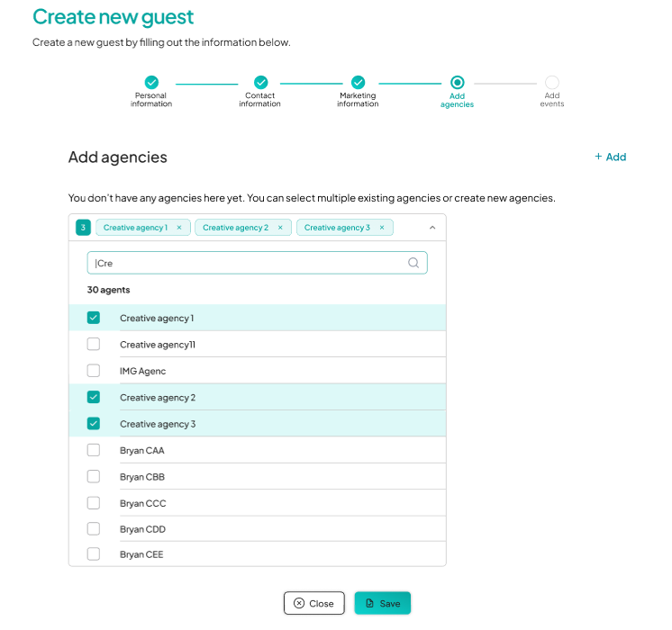The height and width of the screenshot is (630, 672).
Task: Check the IMG Agenc checkbox
Action: tap(94, 371)
